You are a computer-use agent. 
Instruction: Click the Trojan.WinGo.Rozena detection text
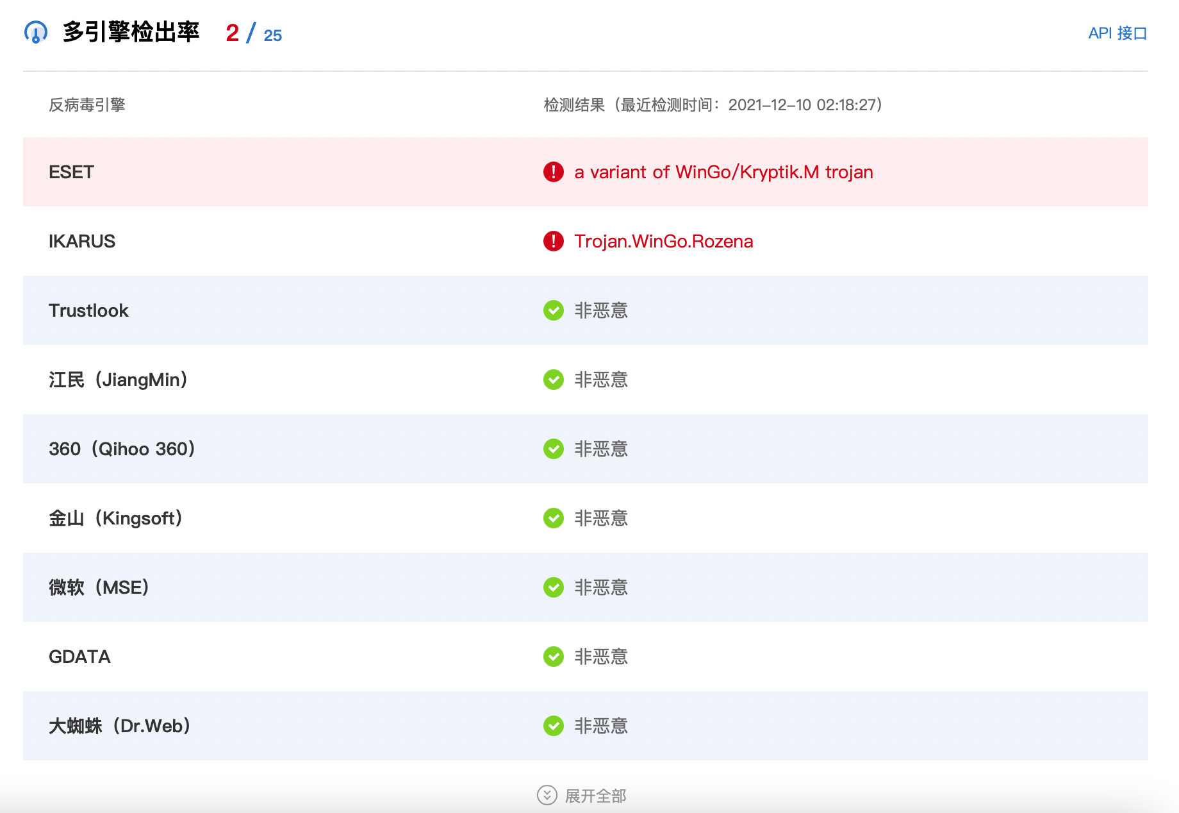point(663,241)
